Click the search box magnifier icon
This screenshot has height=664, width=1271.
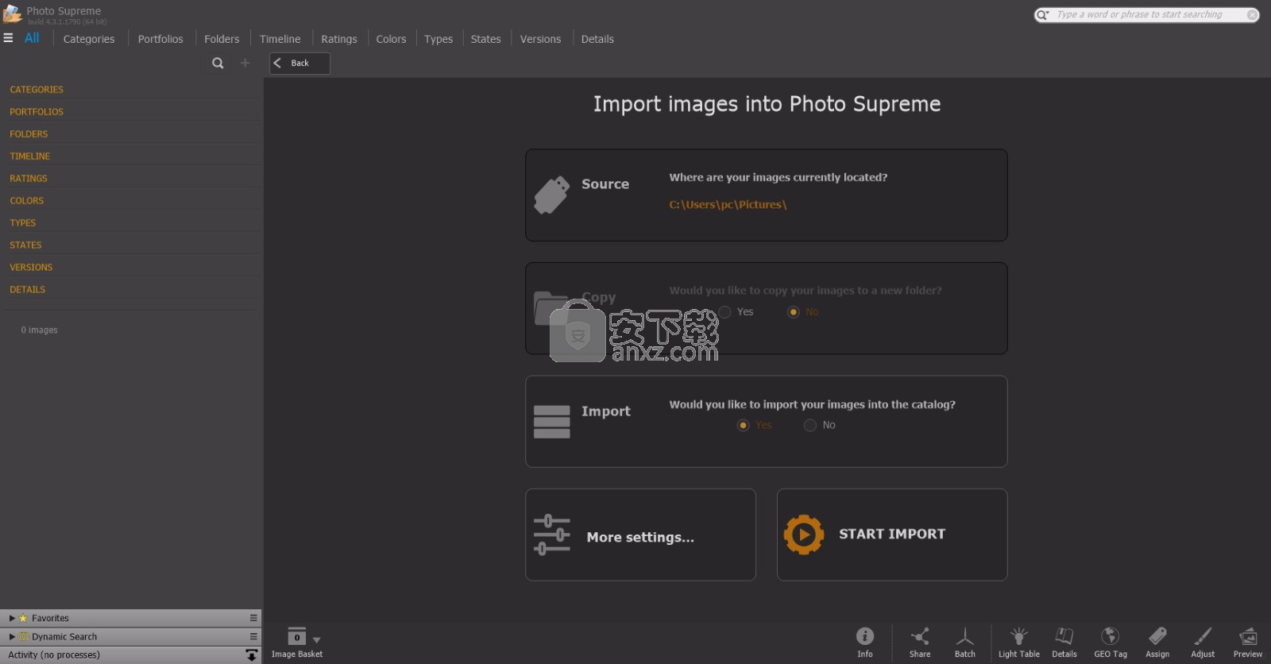(x=1042, y=15)
